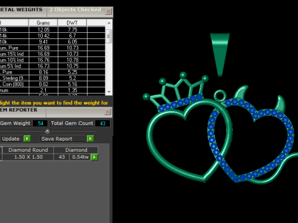This screenshot has width=298, height=223.
Task: Click the Save Report button
Action: pyautogui.click(x=63, y=139)
